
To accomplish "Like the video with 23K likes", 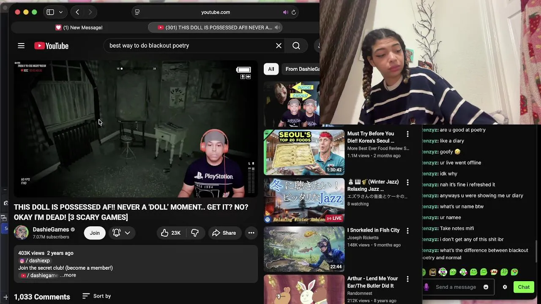I will click(x=171, y=233).
